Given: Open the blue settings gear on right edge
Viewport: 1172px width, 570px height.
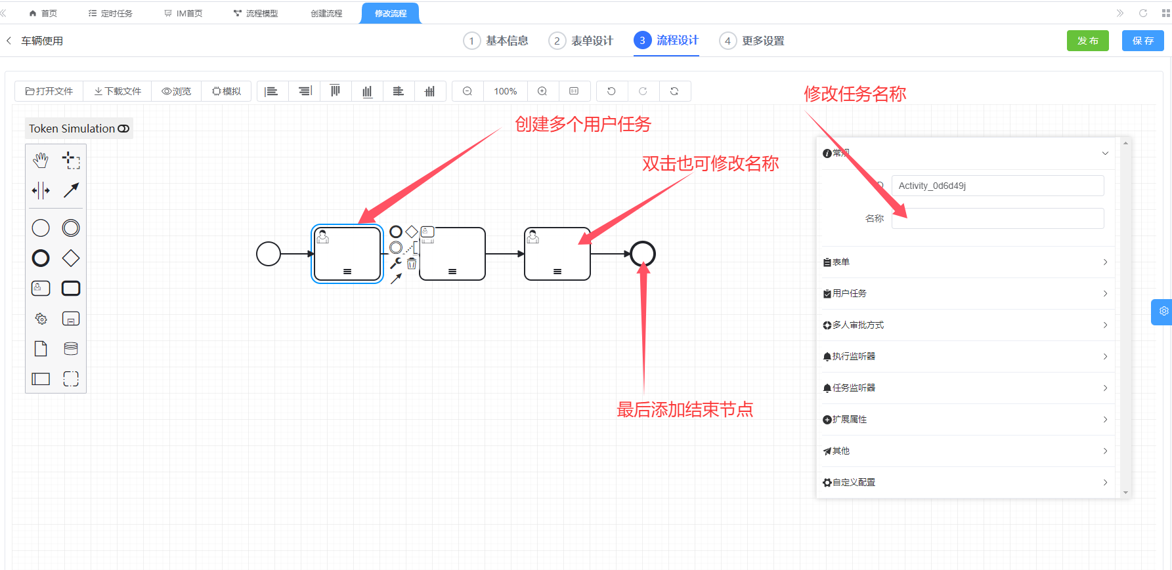Looking at the screenshot, I should (1163, 312).
